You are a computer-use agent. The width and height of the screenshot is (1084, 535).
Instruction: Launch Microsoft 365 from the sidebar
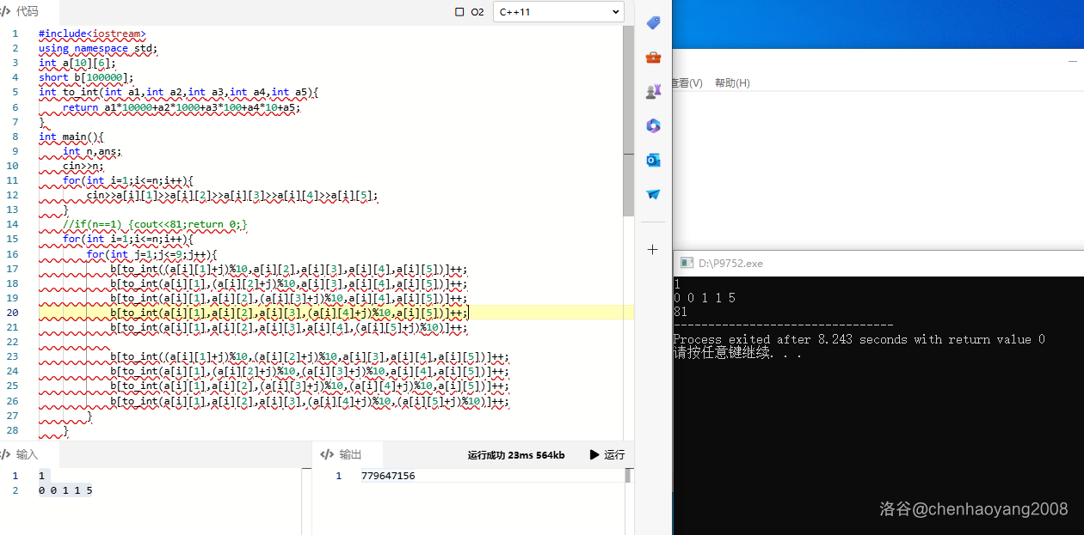coord(653,125)
